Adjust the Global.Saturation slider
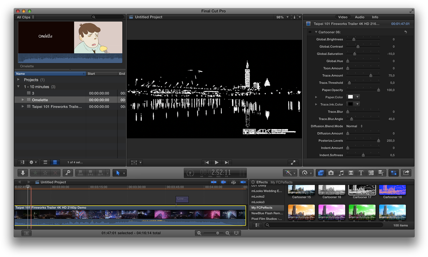The height and width of the screenshot is (257, 428). [354, 54]
